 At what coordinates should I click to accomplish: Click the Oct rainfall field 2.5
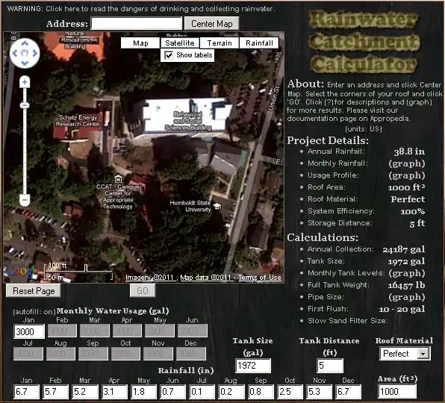290,392
